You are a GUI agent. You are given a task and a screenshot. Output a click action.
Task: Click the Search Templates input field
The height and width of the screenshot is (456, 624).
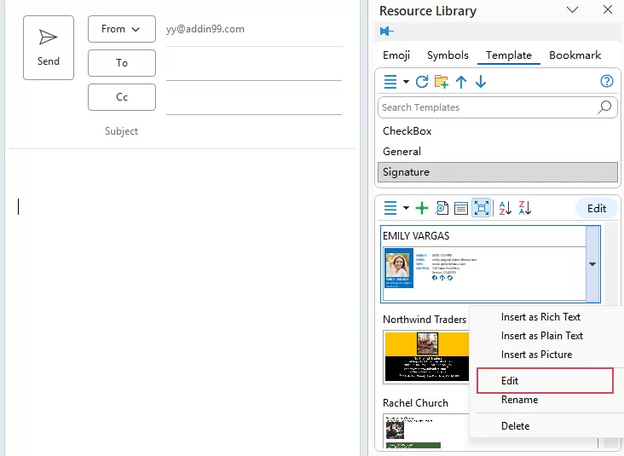[486, 107]
